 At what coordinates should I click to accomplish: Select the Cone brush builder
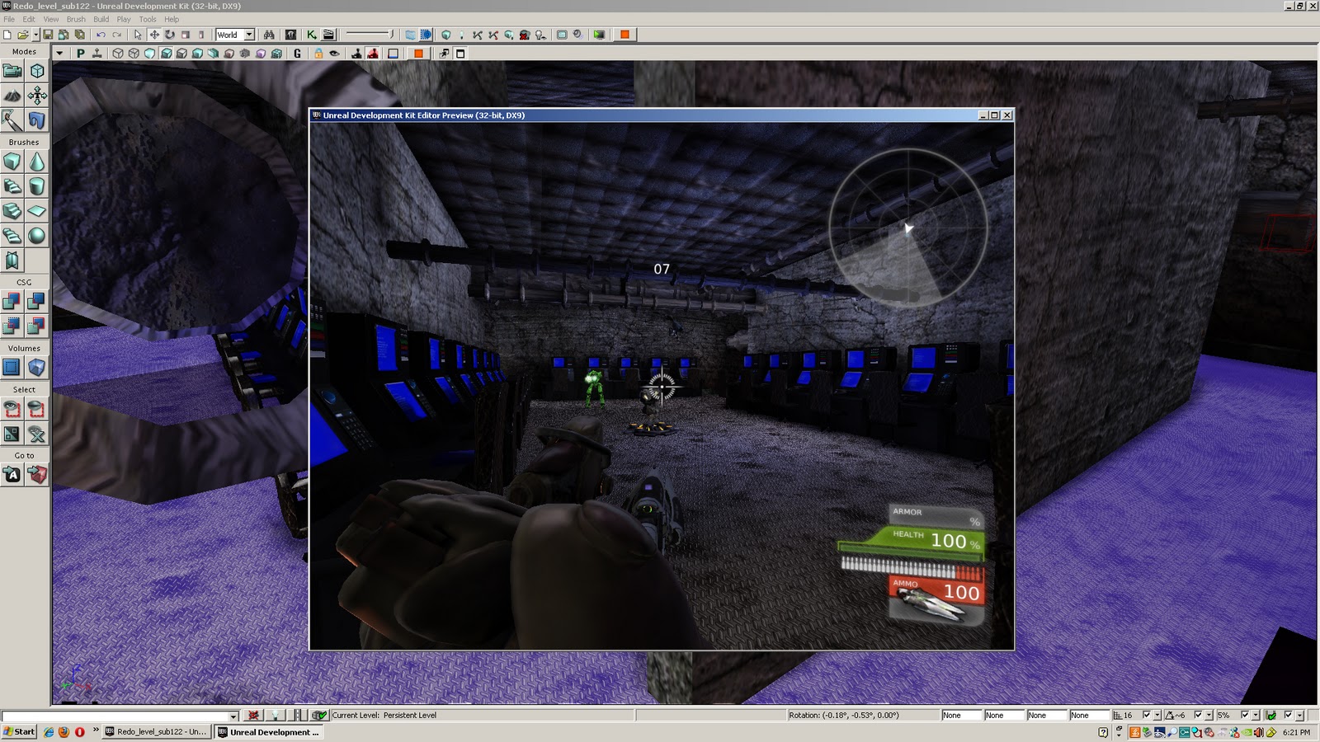point(37,162)
